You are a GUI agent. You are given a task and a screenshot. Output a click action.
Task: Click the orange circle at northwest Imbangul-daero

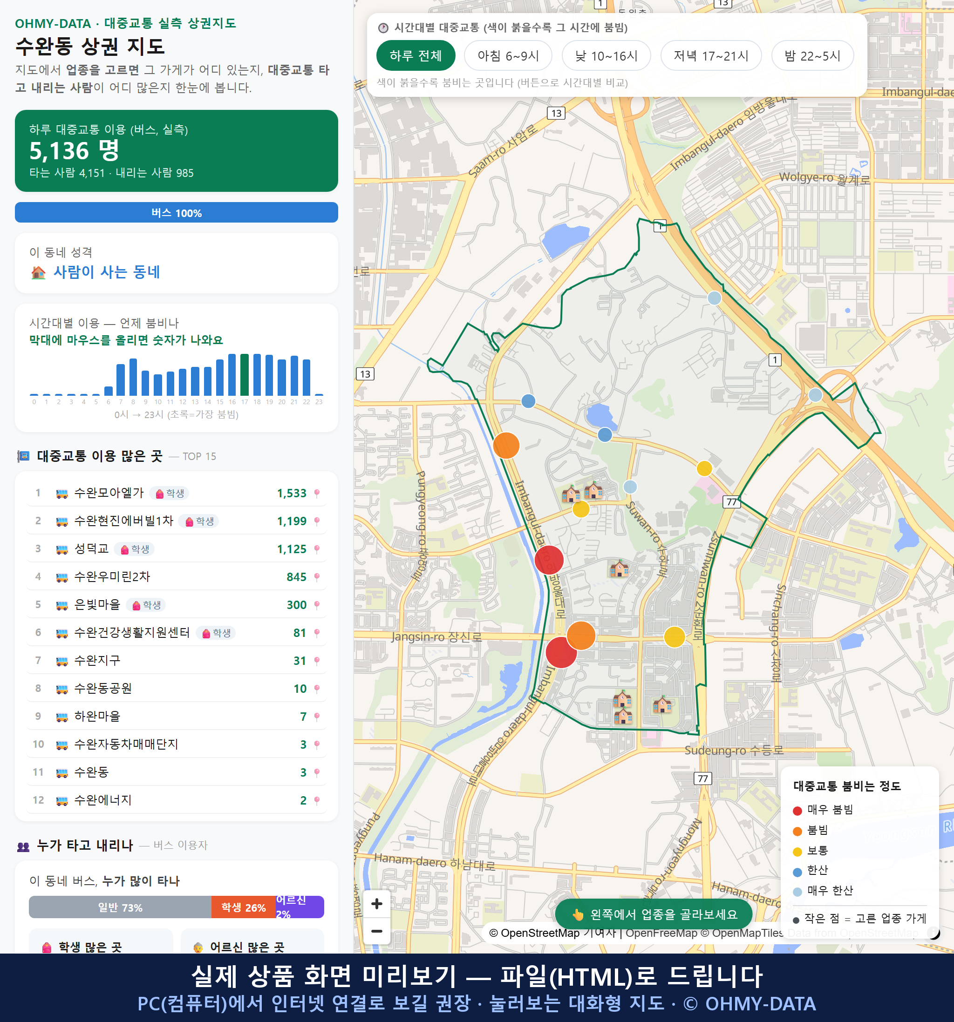(x=506, y=445)
